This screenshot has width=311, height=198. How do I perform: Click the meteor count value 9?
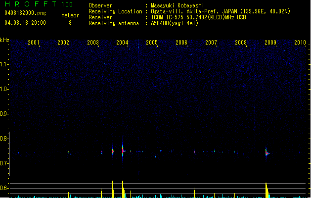pyautogui.click(x=70, y=23)
